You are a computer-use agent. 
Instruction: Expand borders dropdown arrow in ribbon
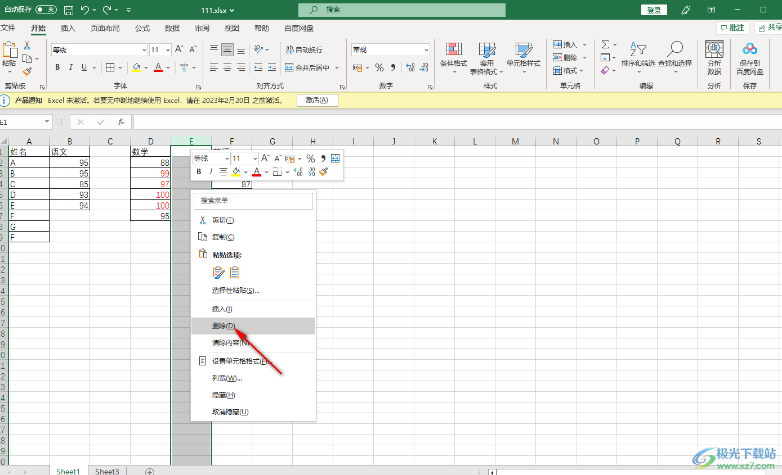[x=121, y=67]
